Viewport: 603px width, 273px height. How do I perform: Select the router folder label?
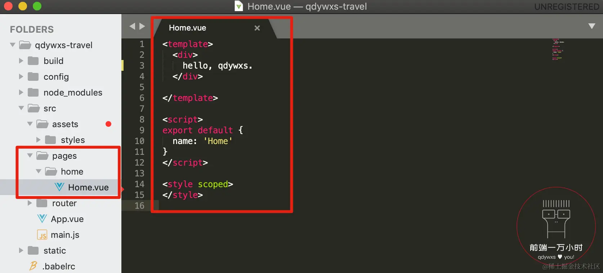pos(64,203)
